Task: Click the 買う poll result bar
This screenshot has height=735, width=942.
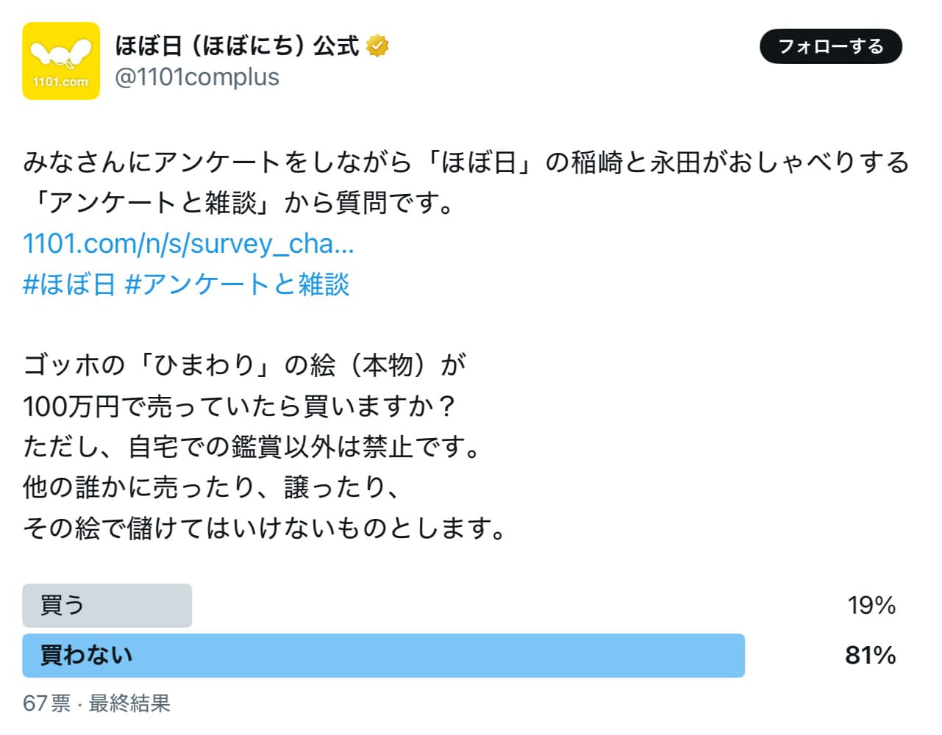Action: [107, 606]
